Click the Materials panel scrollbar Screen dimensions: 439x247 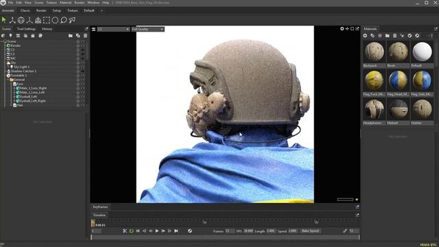[436, 54]
